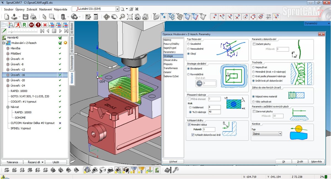
Task: Click the Tolerance button
Action: [x=12, y=162]
